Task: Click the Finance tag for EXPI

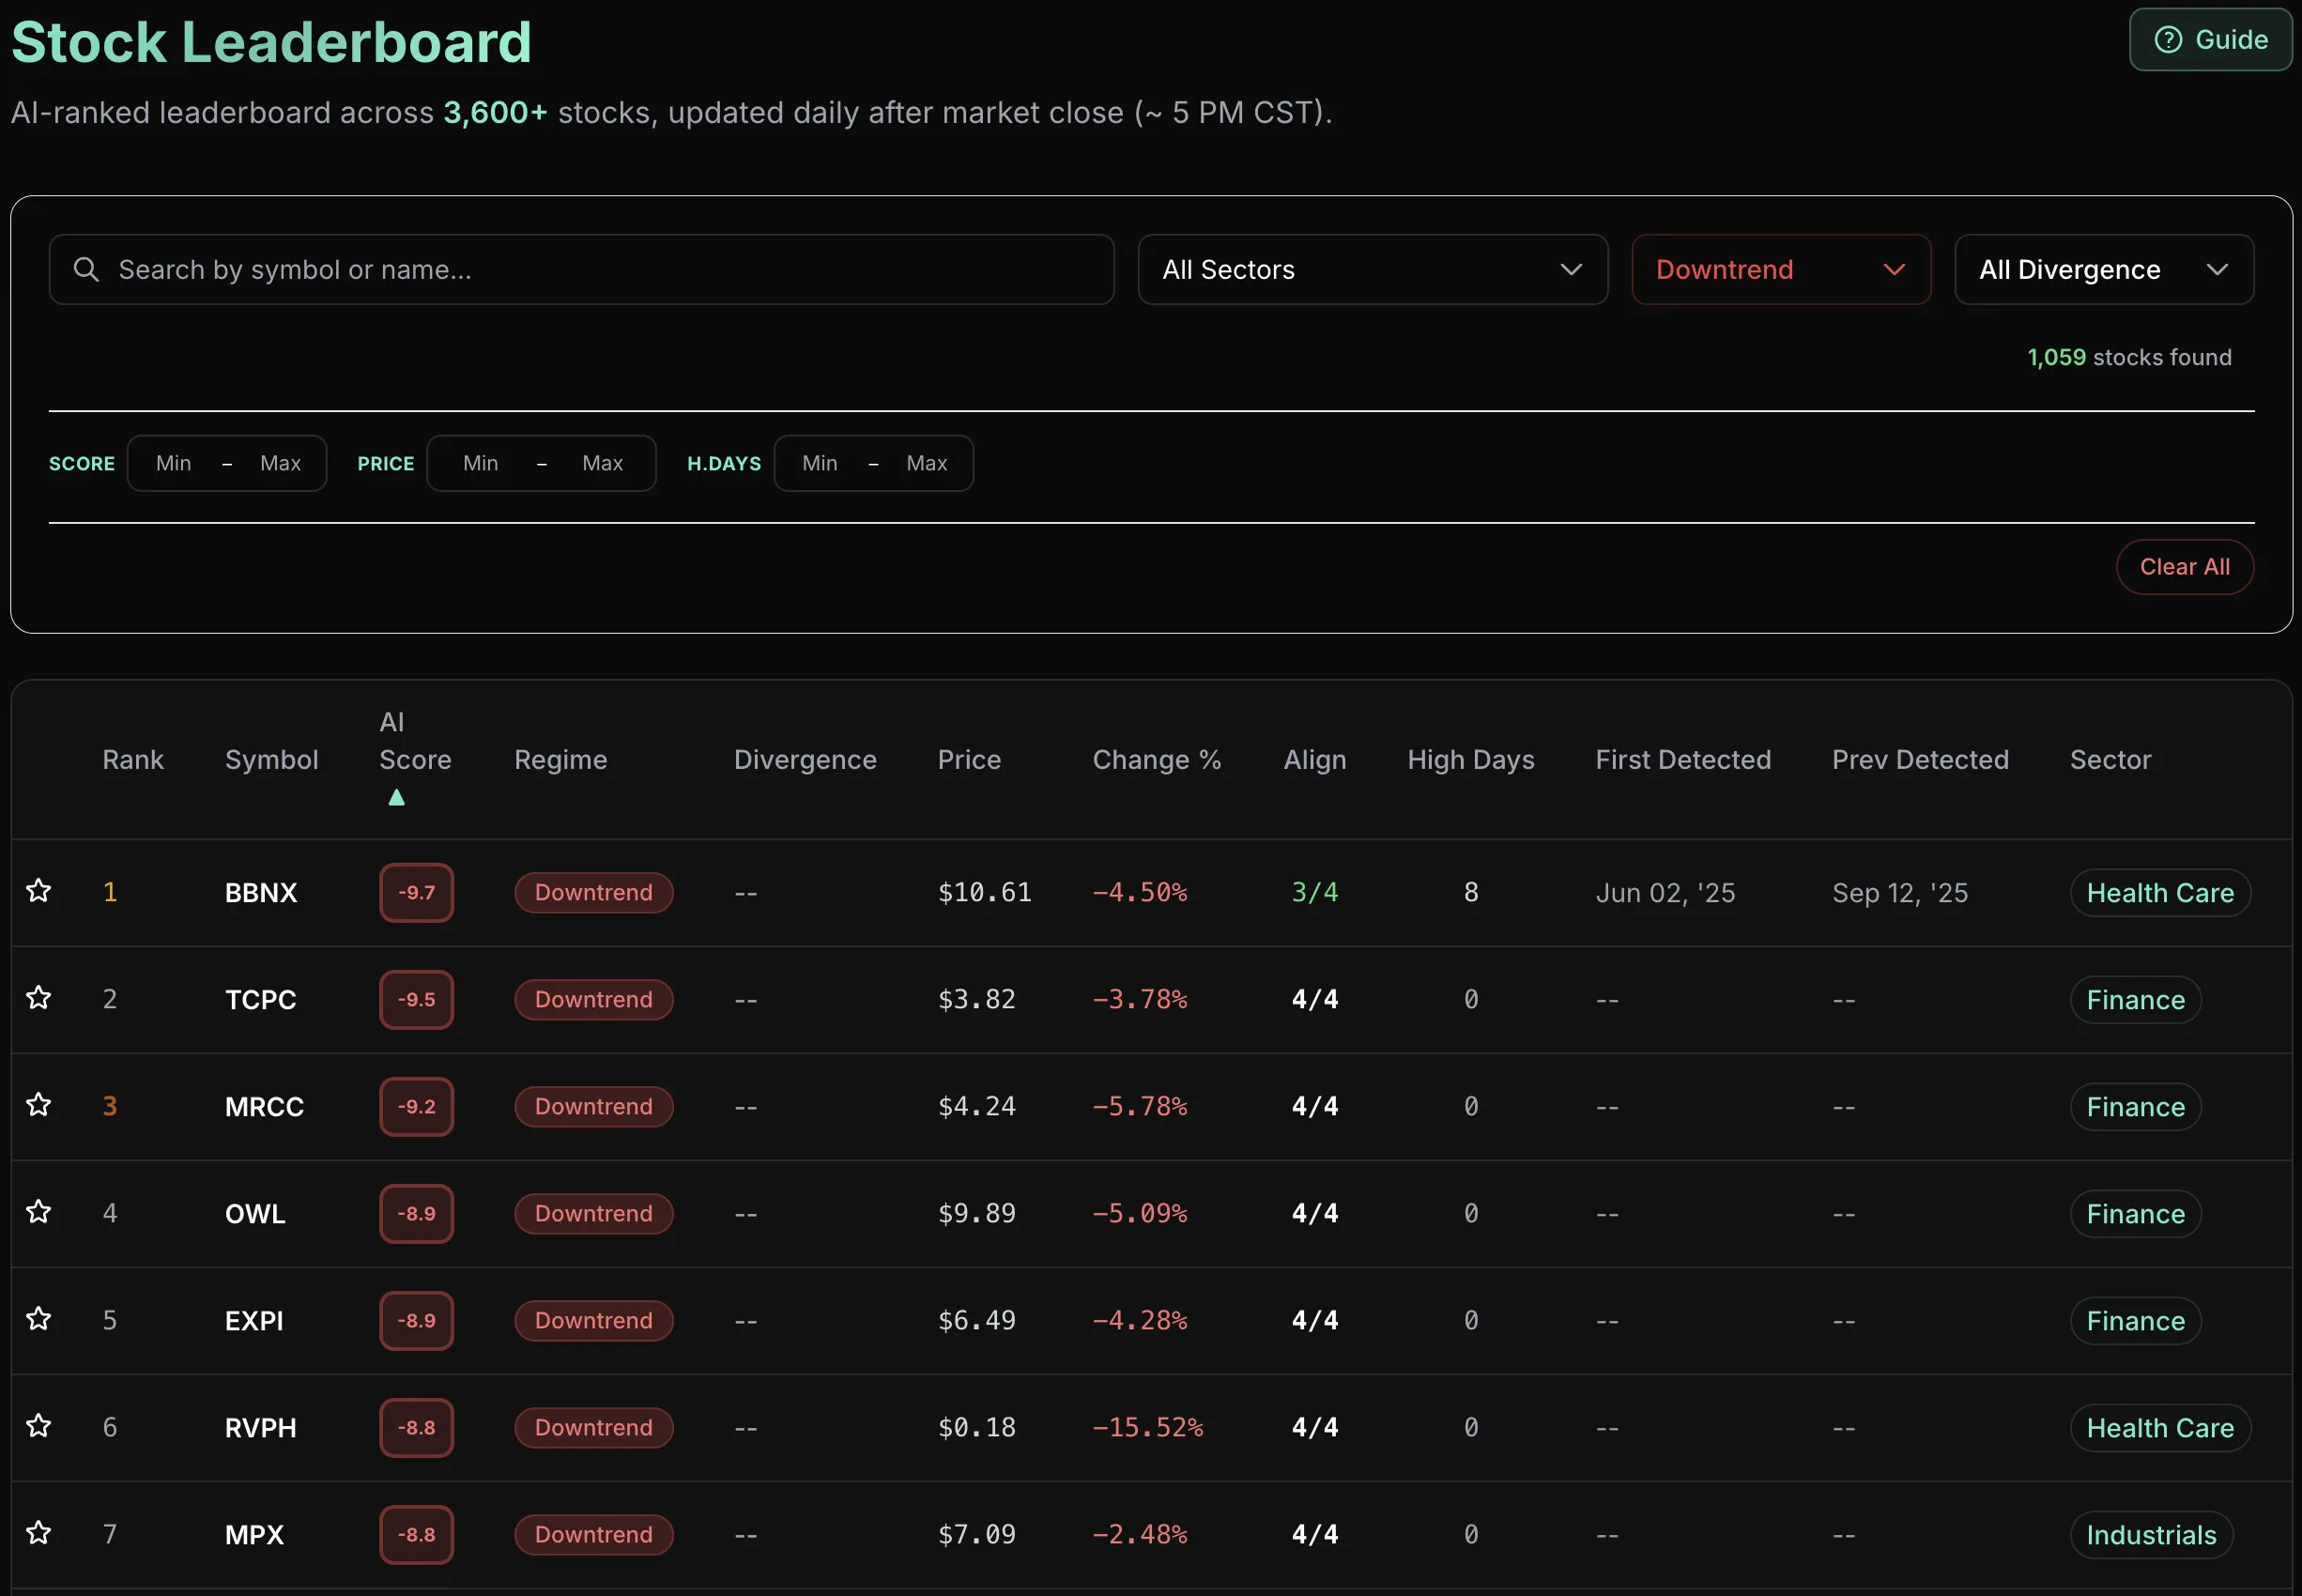Action: pos(2135,1320)
